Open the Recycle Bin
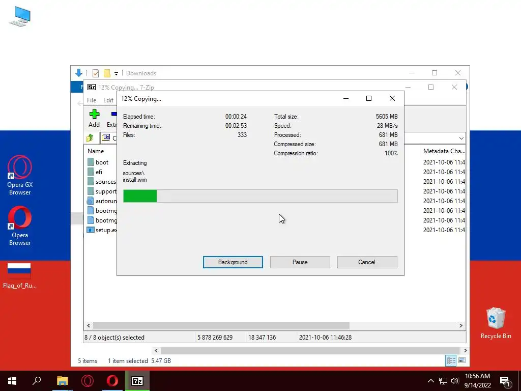Viewport: 521px width, 391px height. [x=496, y=323]
